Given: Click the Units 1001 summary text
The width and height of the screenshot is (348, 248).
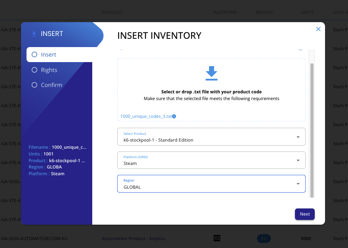Looking at the screenshot, I should click(x=41, y=154).
